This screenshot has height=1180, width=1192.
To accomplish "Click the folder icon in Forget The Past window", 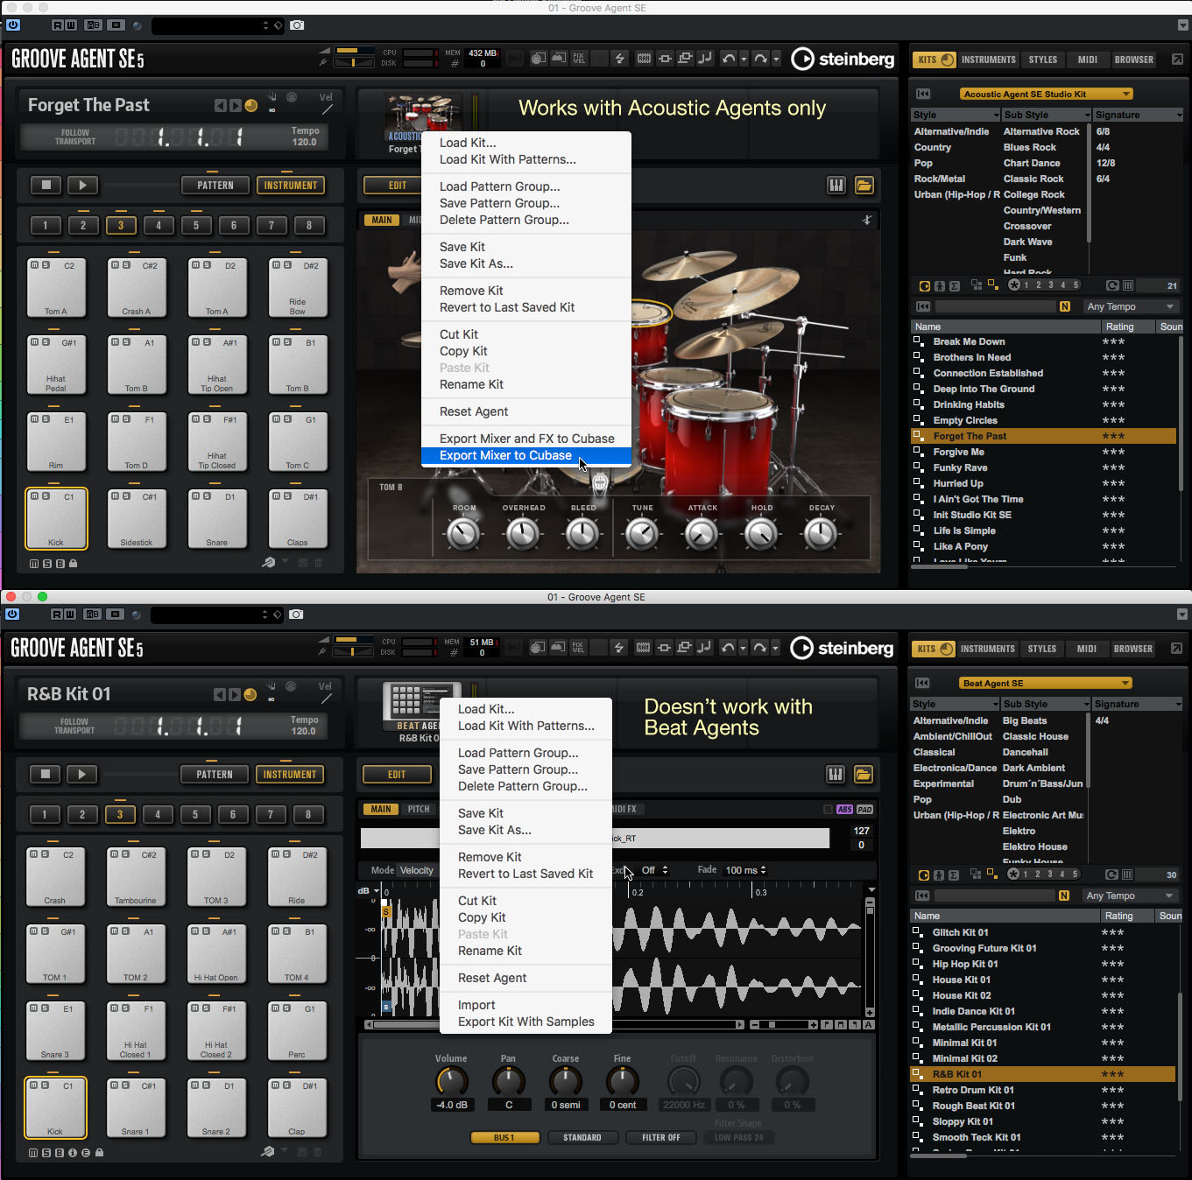I will click(x=864, y=185).
